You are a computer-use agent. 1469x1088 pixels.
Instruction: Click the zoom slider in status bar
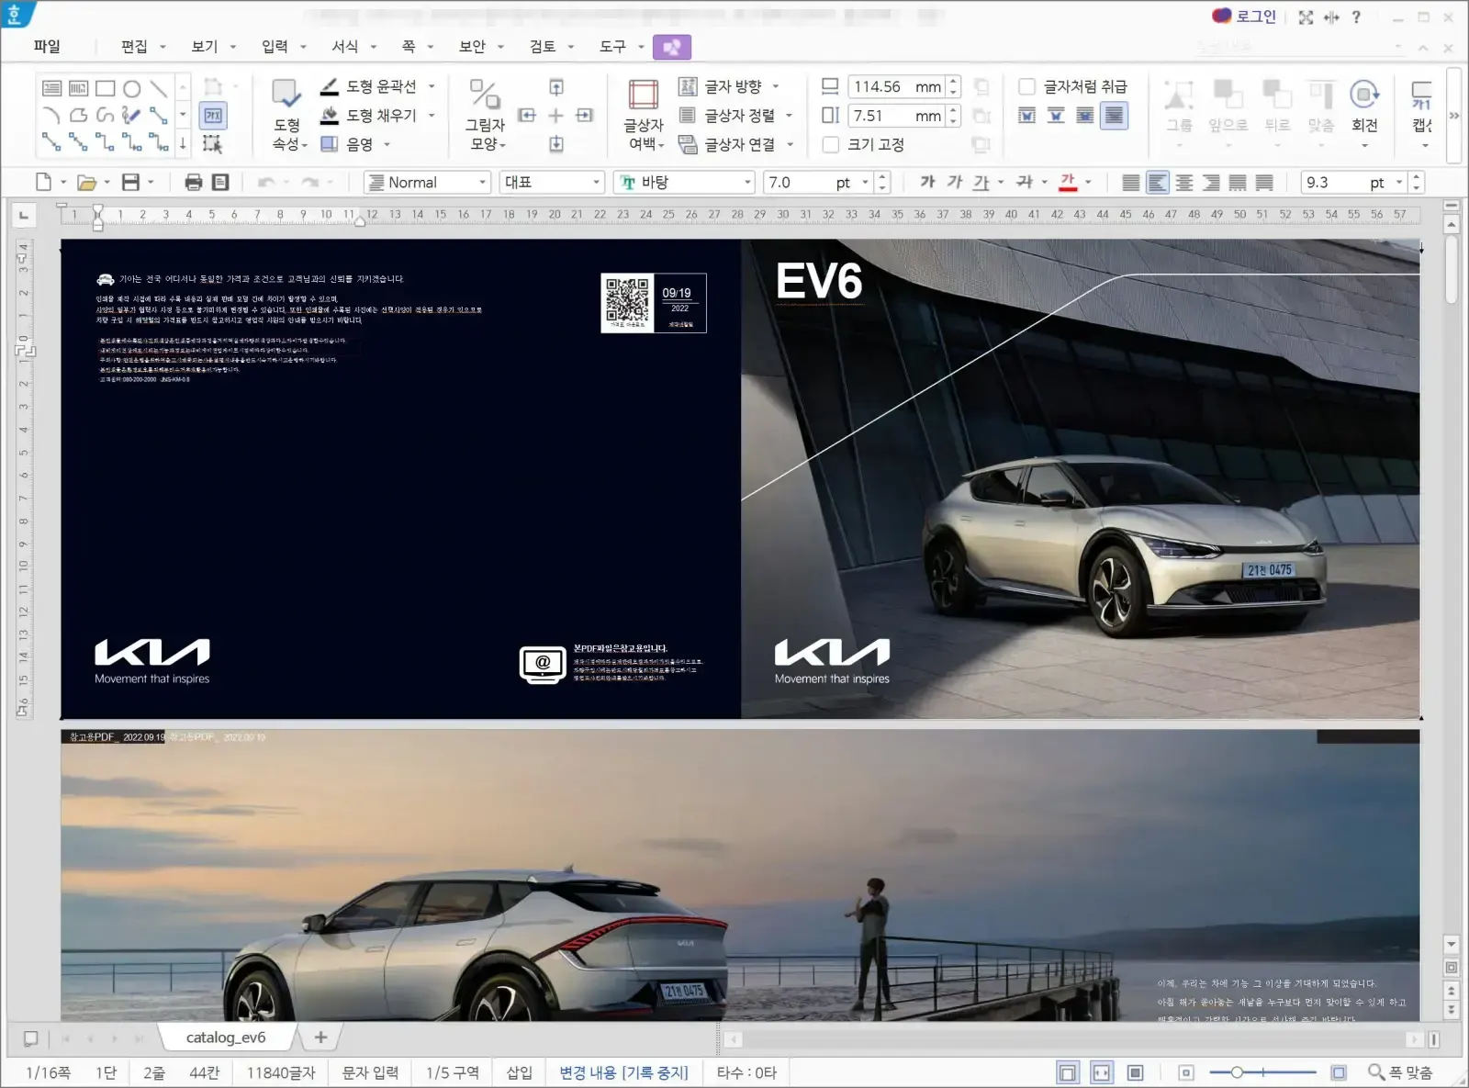(x=1262, y=1072)
